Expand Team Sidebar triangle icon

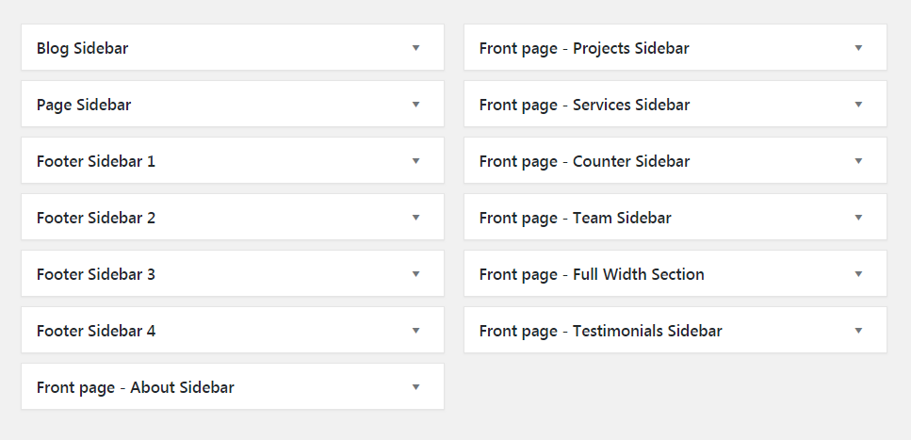[x=858, y=218]
